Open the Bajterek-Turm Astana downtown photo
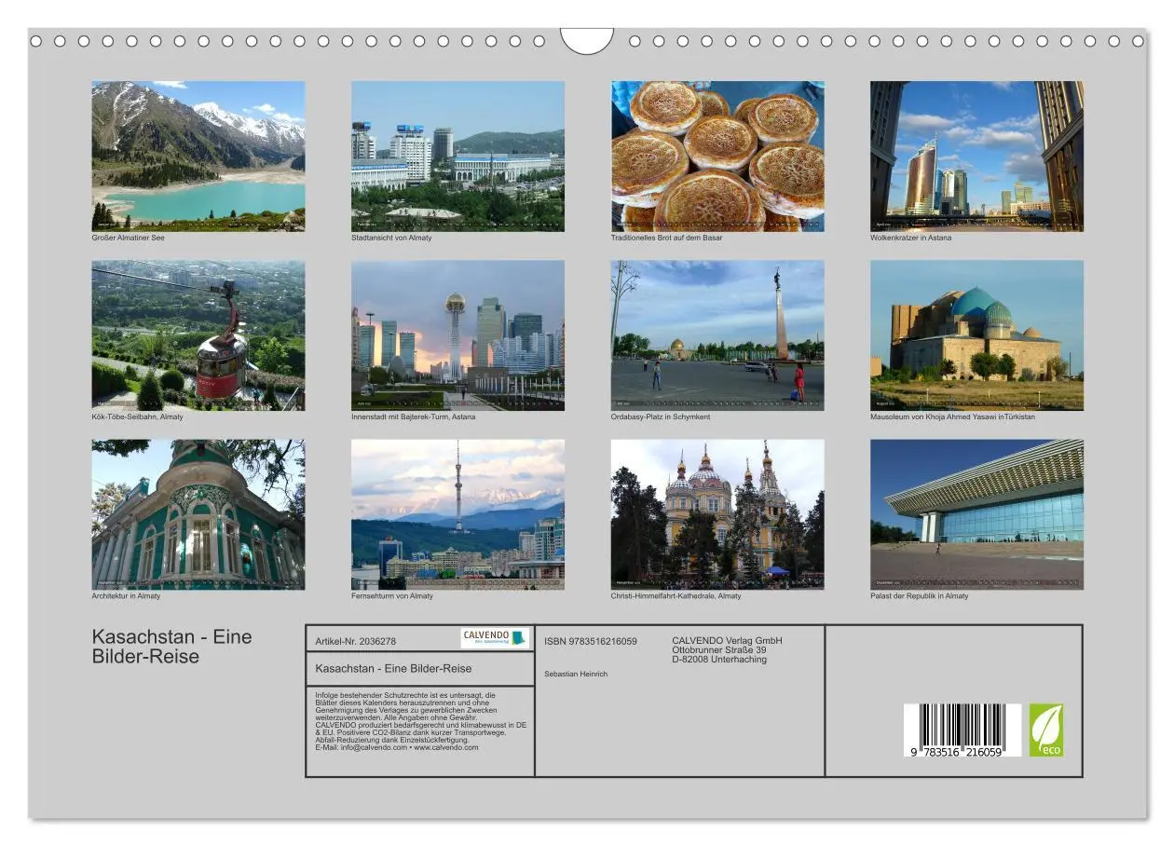Image resolution: width=1174 pixels, height=846 pixels. click(x=457, y=335)
